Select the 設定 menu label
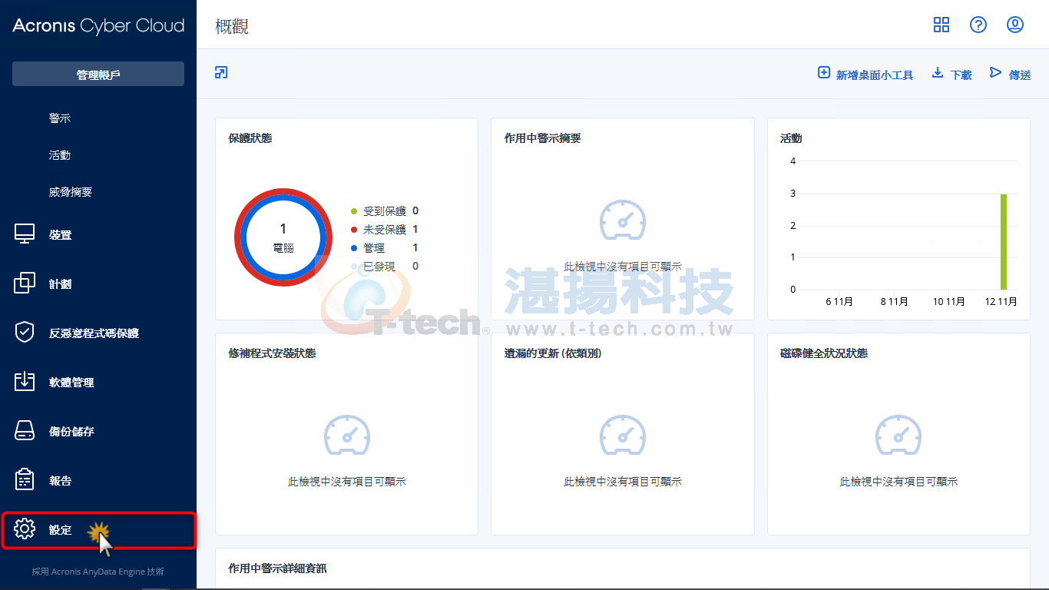 coord(61,530)
